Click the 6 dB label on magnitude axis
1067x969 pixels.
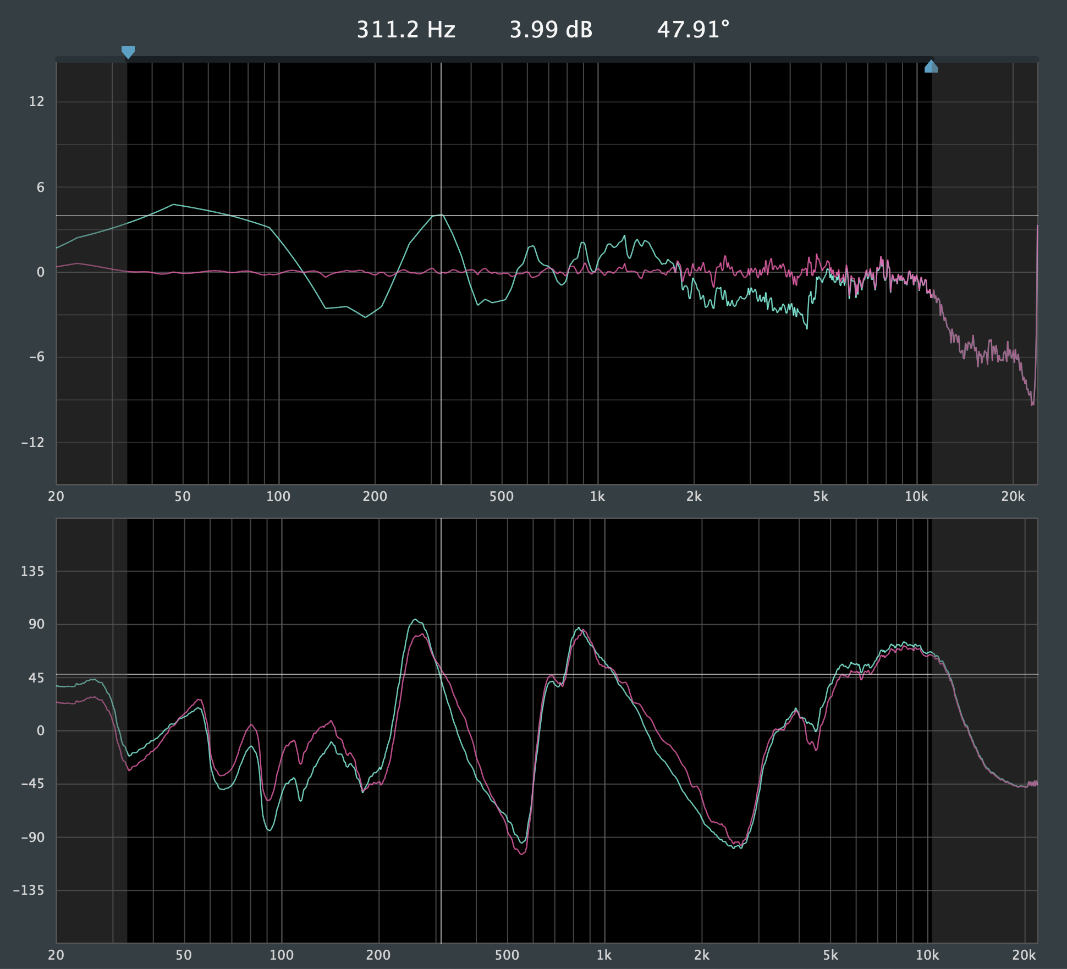coord(40,188)
